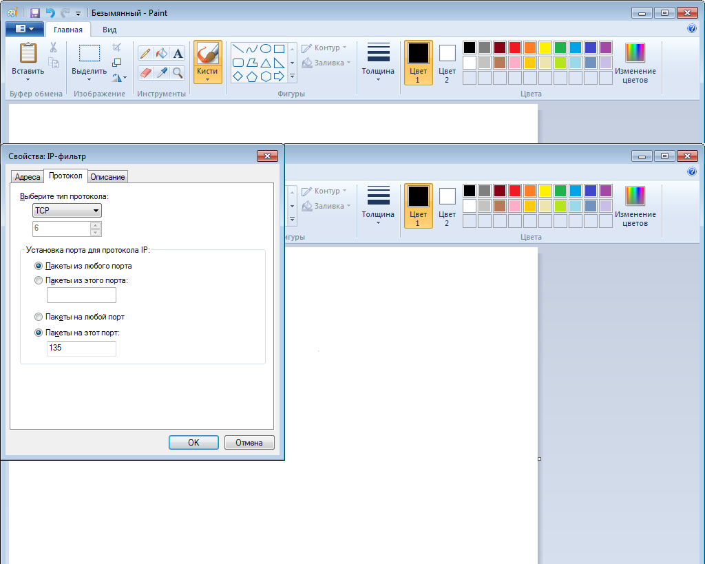Click OK in the IP filter dialog
The width and height of the screenshot is (705, 564).
(193, 442)
